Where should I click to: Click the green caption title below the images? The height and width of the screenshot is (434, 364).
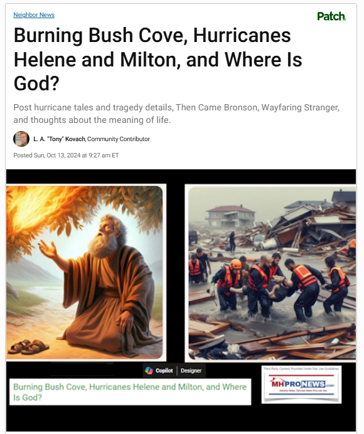pos(130,392)
